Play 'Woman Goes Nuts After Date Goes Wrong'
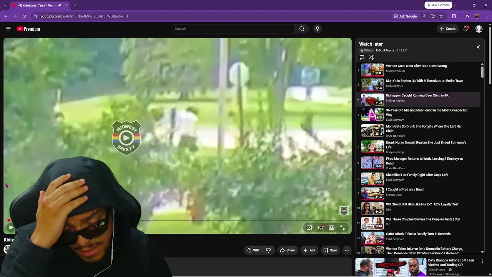This screenshot has width=492, height=277. (x=416, y=66)
